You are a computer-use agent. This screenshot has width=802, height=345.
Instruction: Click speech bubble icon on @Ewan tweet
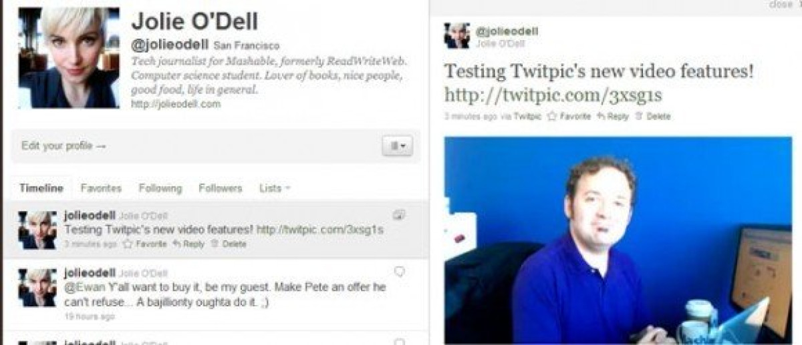coord(400,272)
